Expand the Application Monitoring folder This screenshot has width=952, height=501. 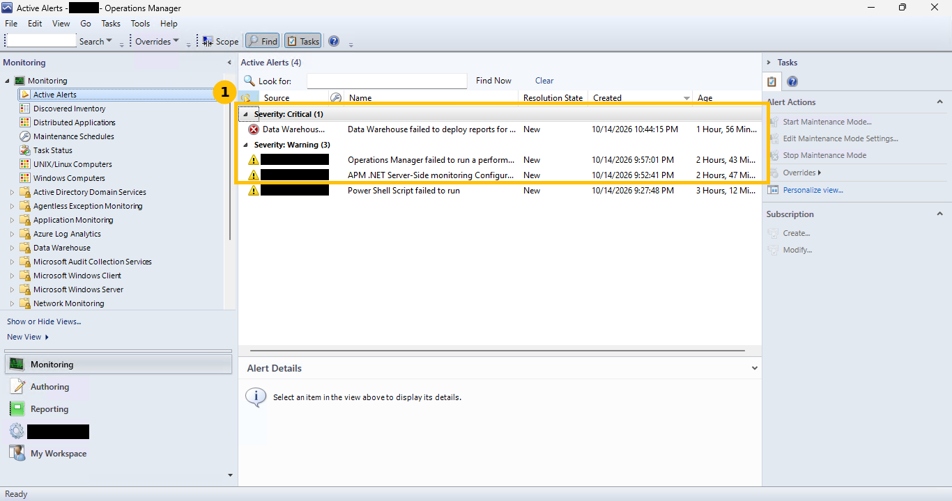coord(12,220)
